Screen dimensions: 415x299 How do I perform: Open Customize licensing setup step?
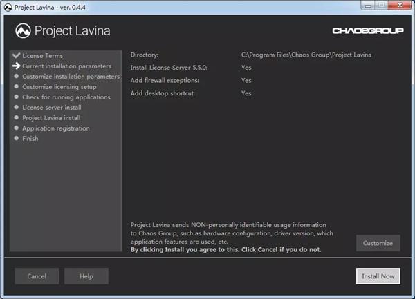(x=59, y=87)
